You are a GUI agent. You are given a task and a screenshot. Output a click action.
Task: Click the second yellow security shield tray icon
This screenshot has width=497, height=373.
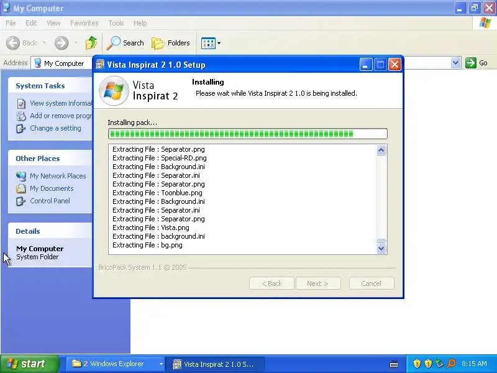428,364
